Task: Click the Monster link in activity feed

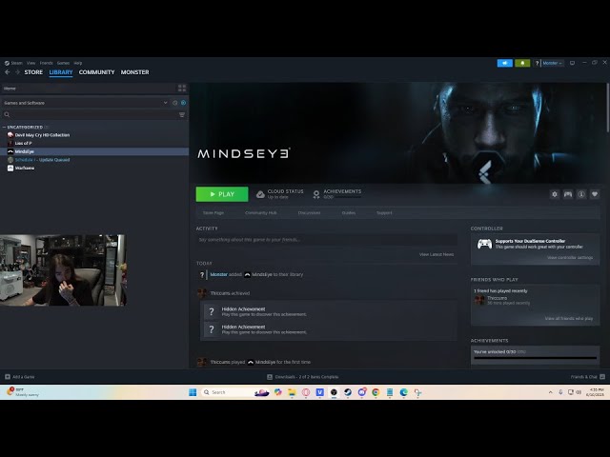Action: [x=218, y=274]
